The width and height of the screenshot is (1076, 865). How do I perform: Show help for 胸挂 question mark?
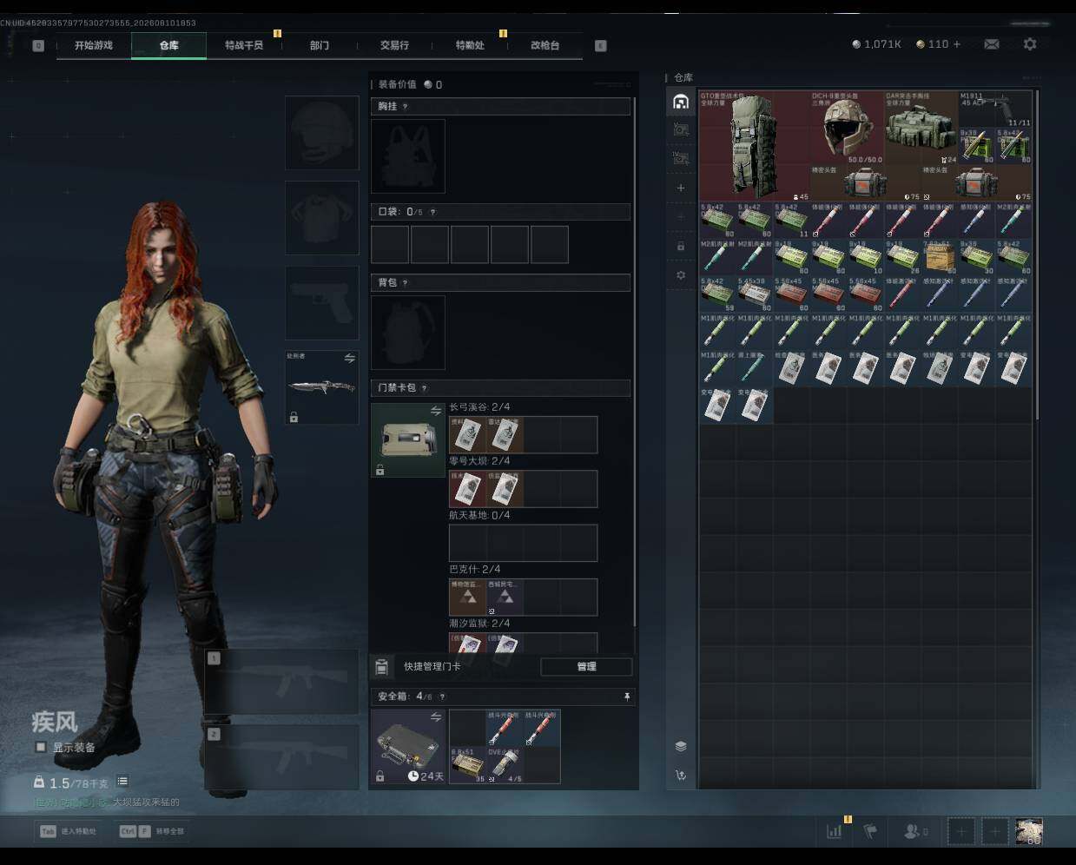point(405,106)
